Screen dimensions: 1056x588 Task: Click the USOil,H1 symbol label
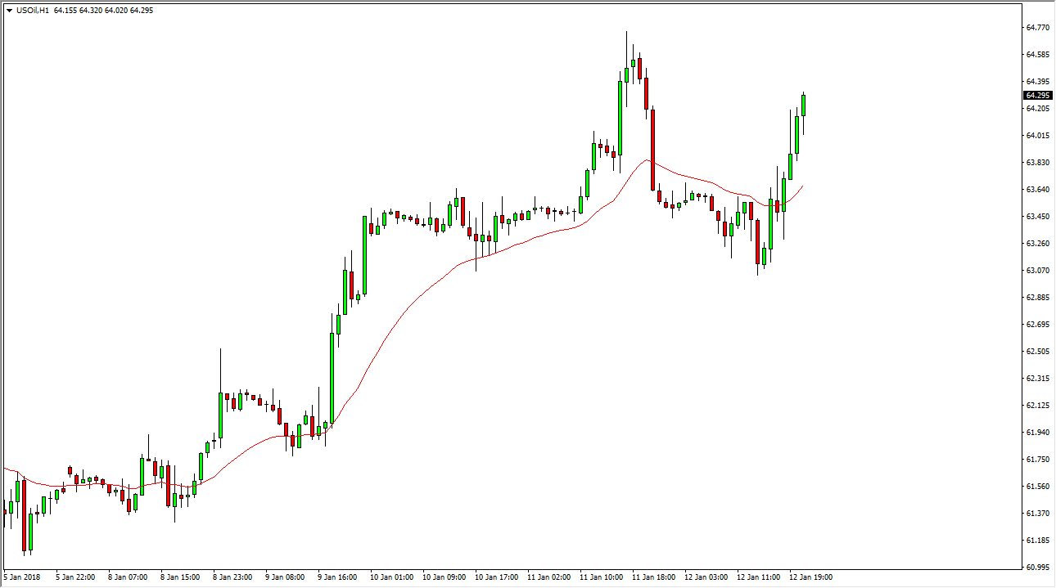pyautogui.click(x=31, y=11)
